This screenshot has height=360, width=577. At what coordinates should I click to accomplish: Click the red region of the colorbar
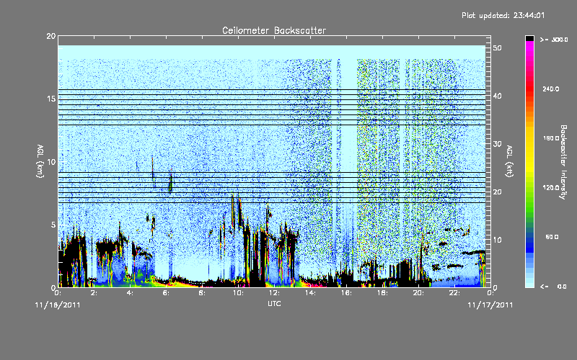(529, 90)
